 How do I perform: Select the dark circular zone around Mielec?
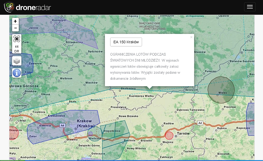click(x=221, y=90)
